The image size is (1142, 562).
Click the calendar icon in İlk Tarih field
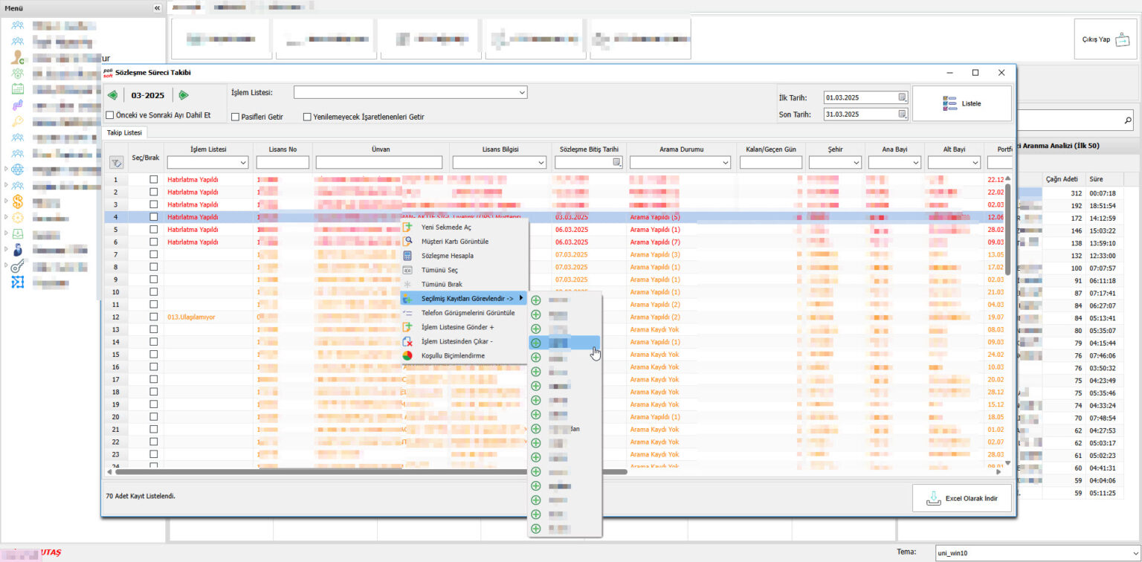pos(902,97)
